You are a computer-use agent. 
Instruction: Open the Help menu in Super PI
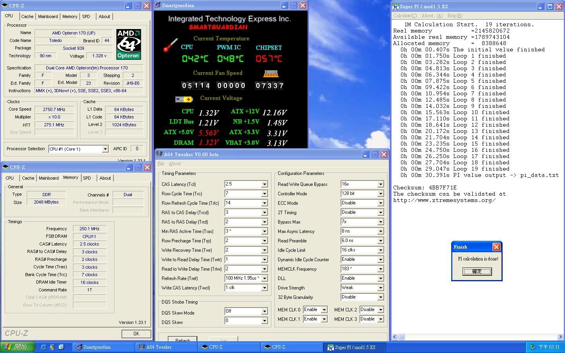(x=455, y=16)
